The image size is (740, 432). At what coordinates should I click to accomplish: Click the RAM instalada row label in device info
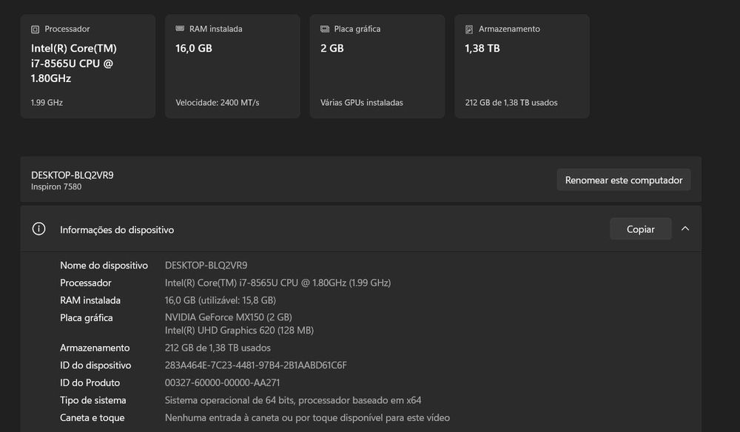pyautogui.click(x=90, y=300)
